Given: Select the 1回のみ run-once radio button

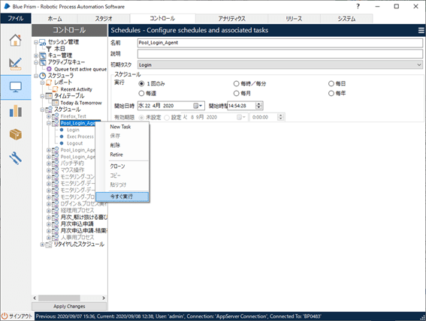Looking at the screenshot, I should [141, 83].
